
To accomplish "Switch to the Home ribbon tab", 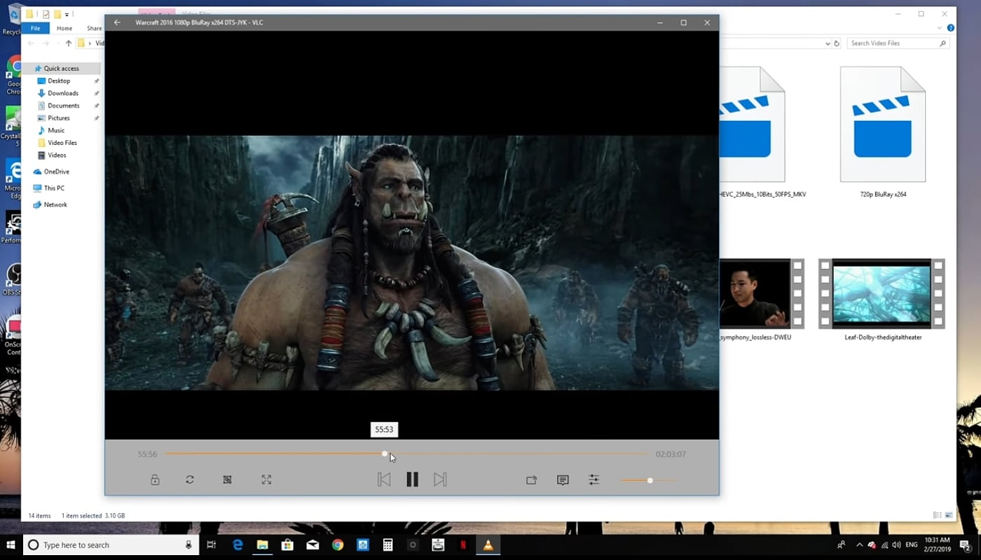I will click(64, 28).
